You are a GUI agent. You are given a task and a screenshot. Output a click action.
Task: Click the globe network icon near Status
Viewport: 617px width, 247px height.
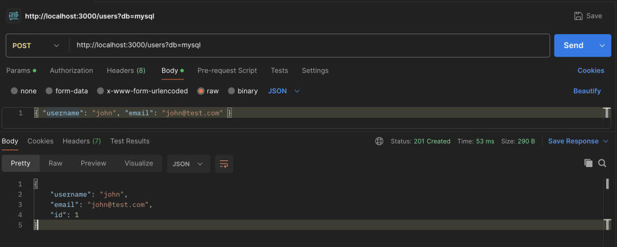[x=379, y=141]
